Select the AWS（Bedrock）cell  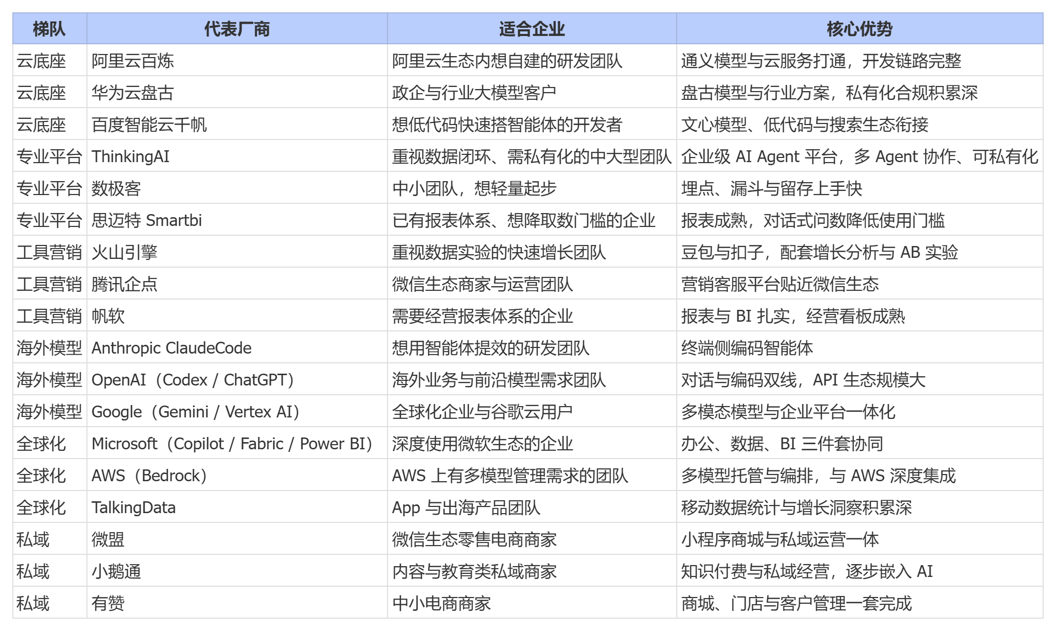[237, 475]
